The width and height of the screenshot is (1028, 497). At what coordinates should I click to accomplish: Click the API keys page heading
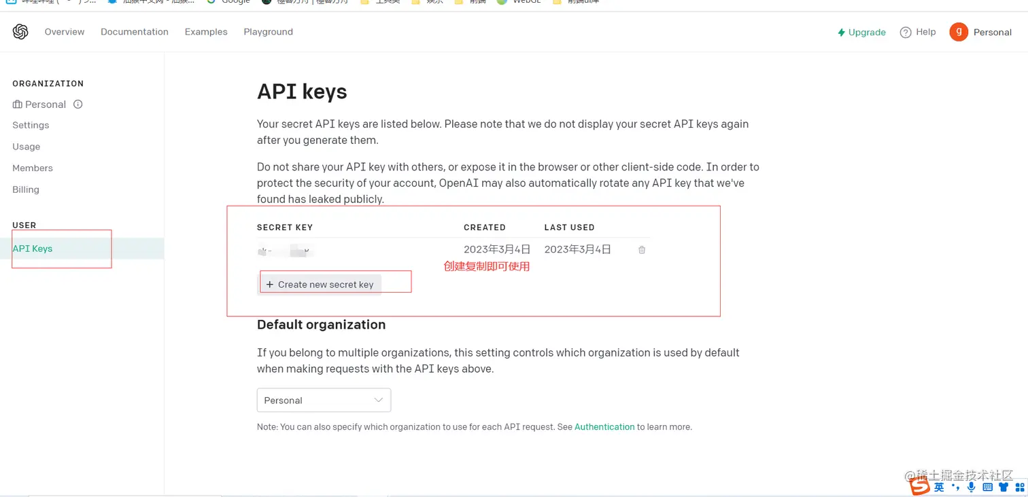(302, 92)
